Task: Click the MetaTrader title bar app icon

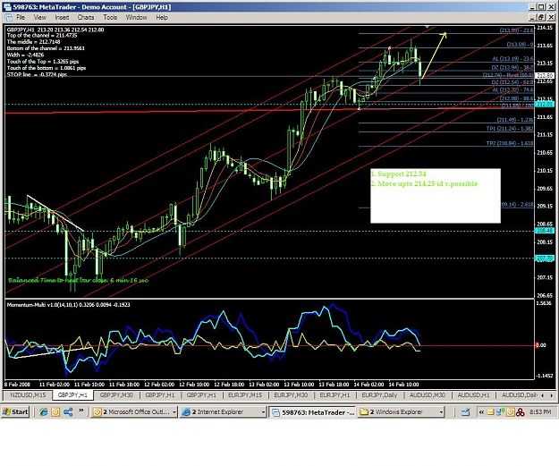Action: coord(7,7)
